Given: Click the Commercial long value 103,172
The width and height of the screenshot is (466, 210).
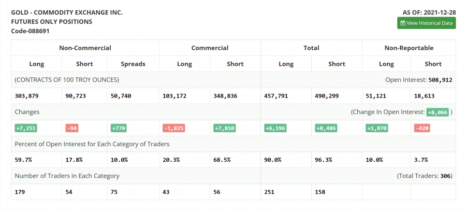Looking at the screenshot, I should point(175,96).
